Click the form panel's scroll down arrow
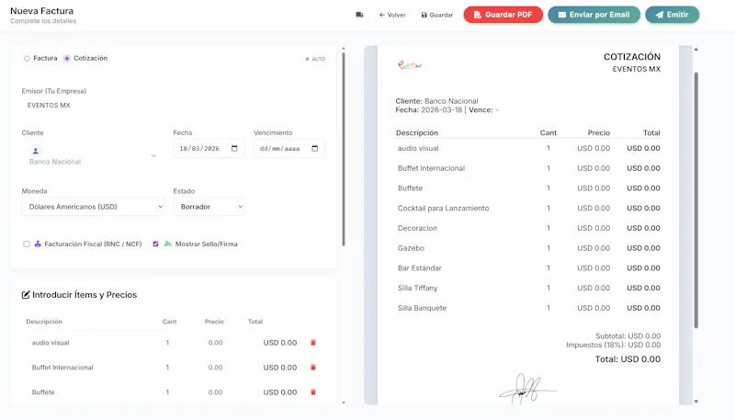 point(344,403)
